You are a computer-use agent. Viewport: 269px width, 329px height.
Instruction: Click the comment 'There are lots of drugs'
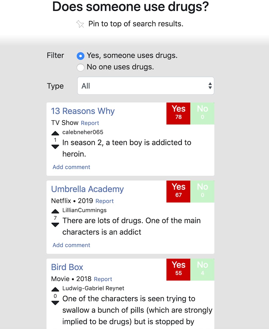(132, 226)
